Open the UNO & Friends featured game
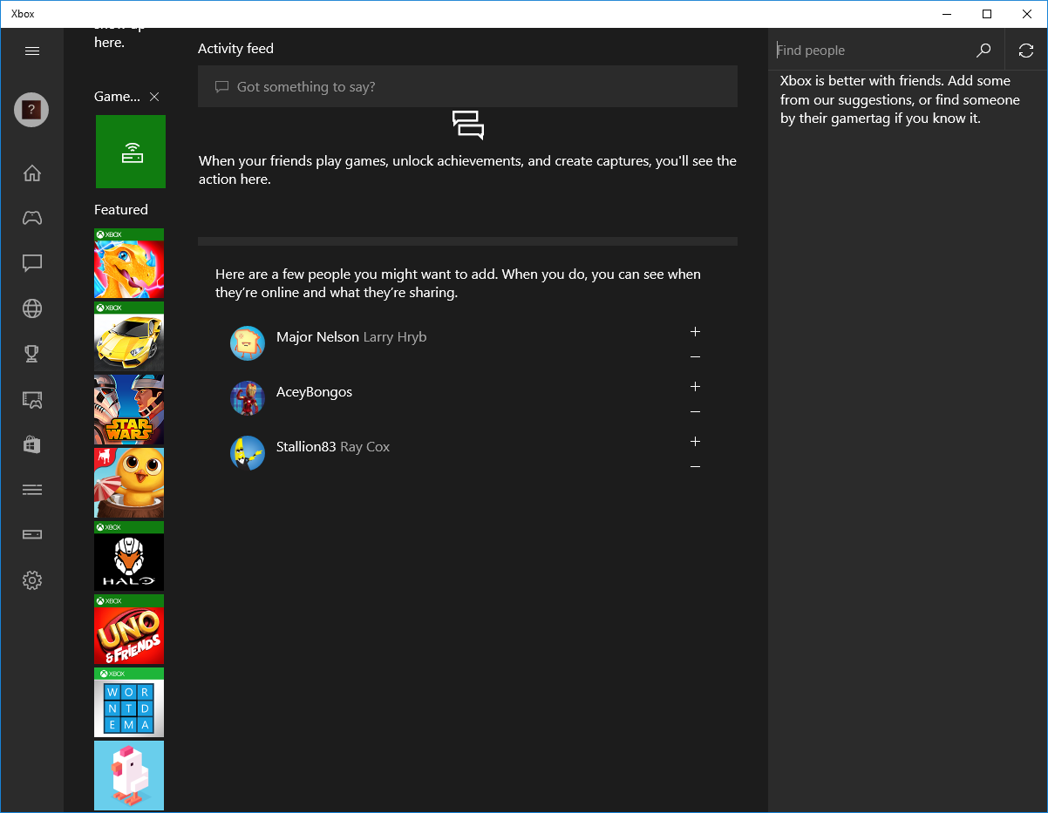Screen dimensions: 1048x813 [x=129, y=629]
